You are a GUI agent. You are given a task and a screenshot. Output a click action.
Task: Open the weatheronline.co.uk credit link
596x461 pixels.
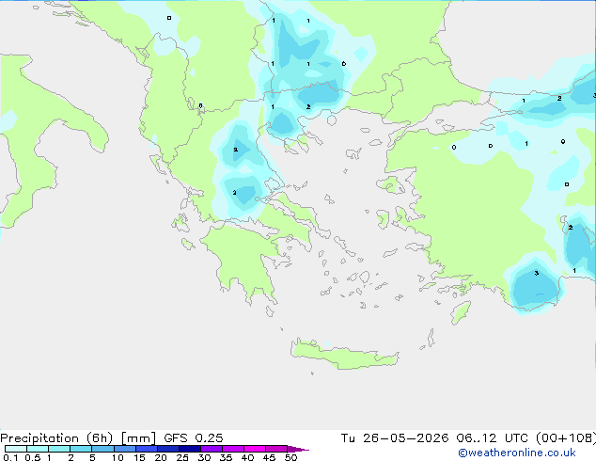tap(517, 453)
